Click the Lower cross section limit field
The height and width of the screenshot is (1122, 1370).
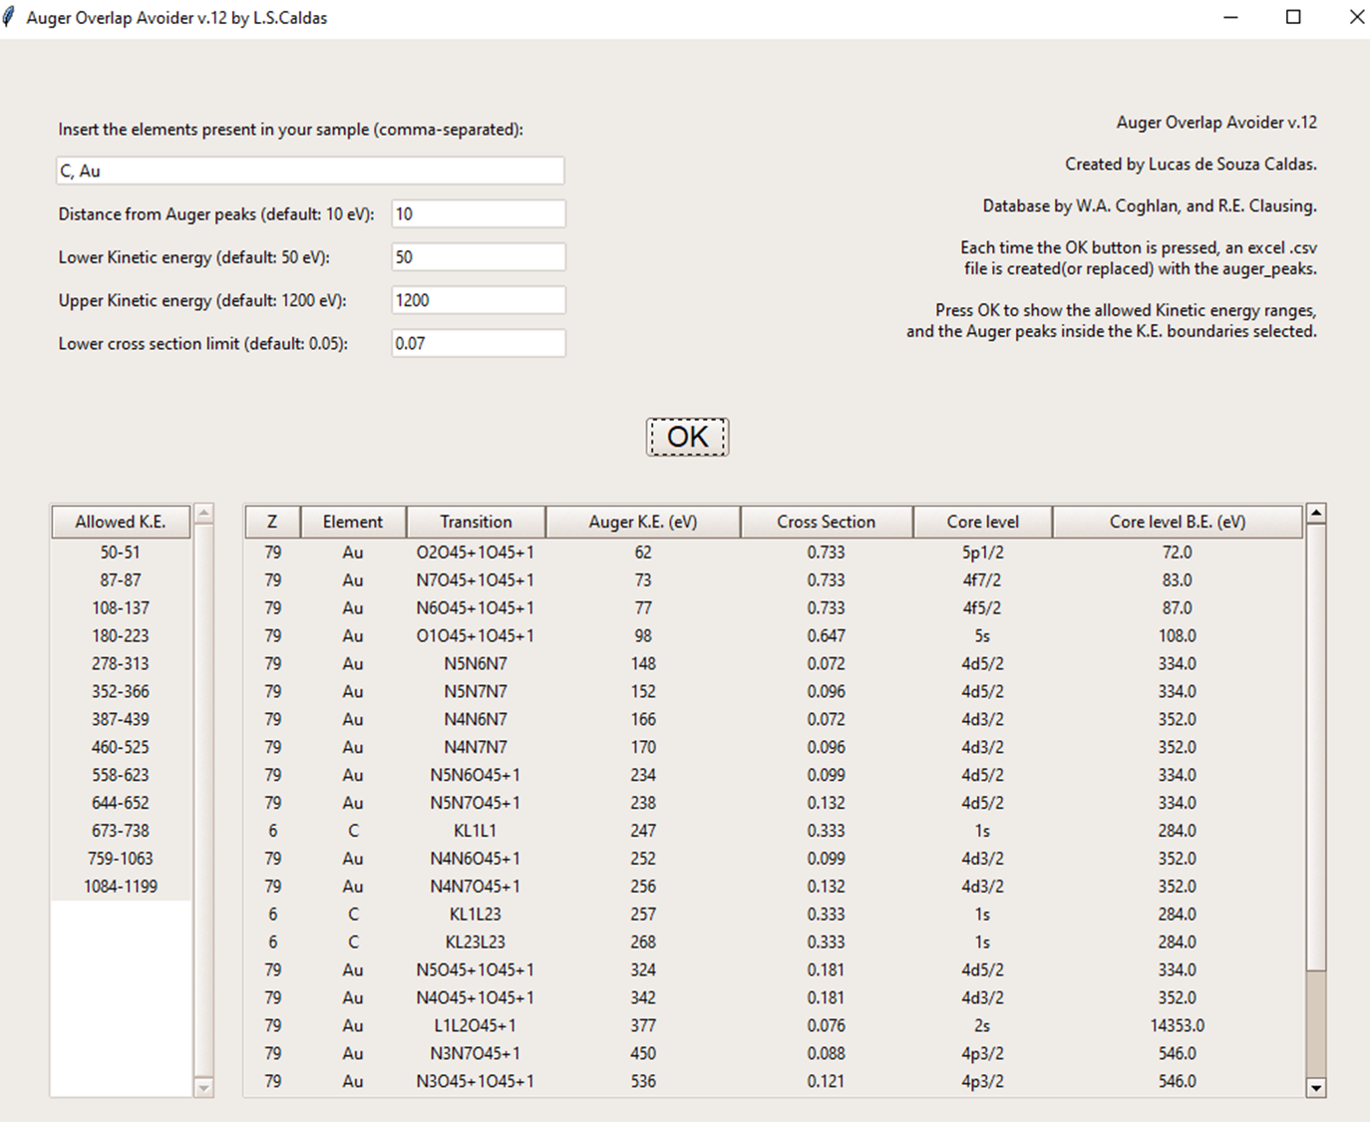pos(478,343)
